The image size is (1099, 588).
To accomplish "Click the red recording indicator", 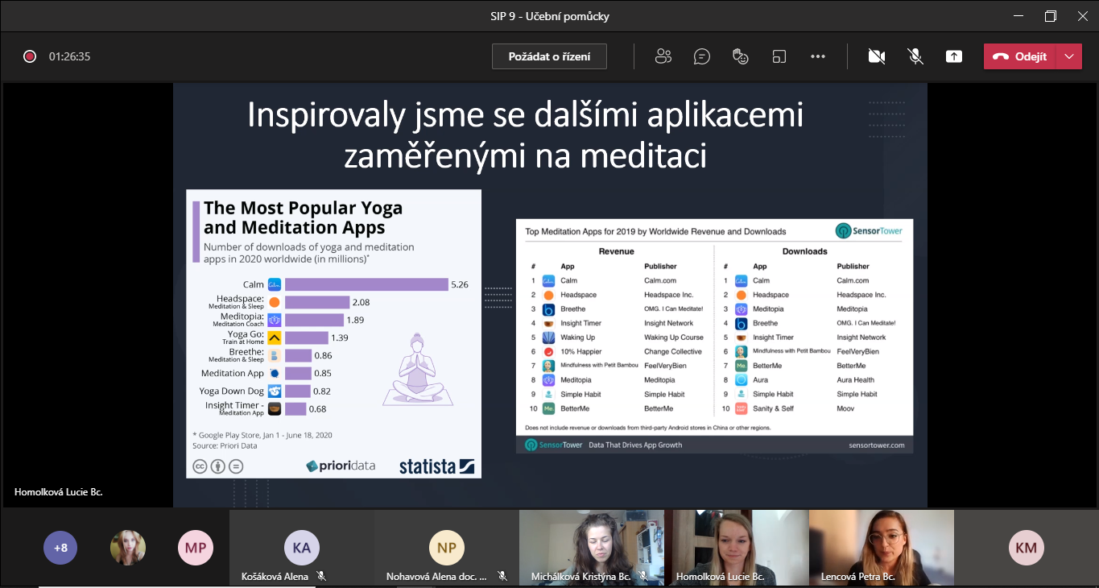I will [30, 56].
